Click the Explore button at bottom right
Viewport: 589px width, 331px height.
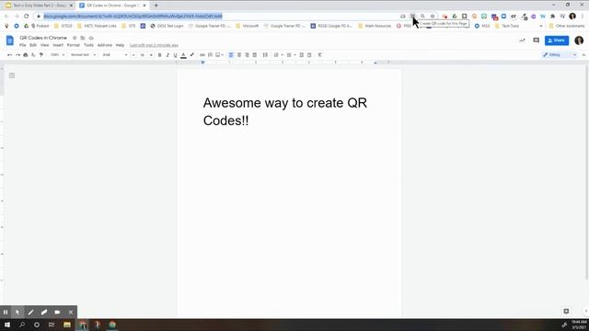point(566,311)
